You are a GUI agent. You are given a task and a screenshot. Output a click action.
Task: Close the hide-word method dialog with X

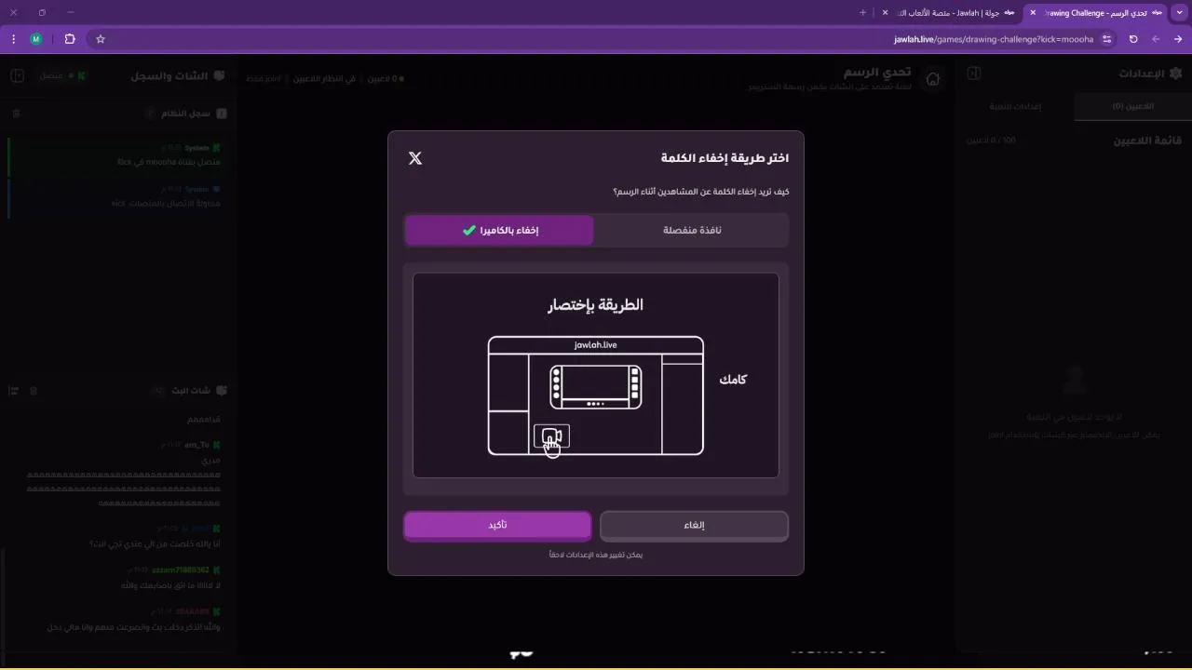click(x=415, y=158)
